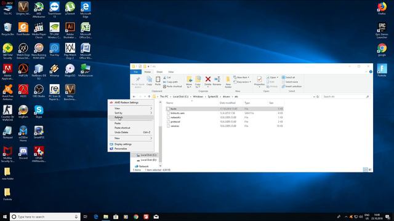Screen dimensions: 394x221
Task: Choose Refresh from the context menu
Action: [x=131, y=117]
